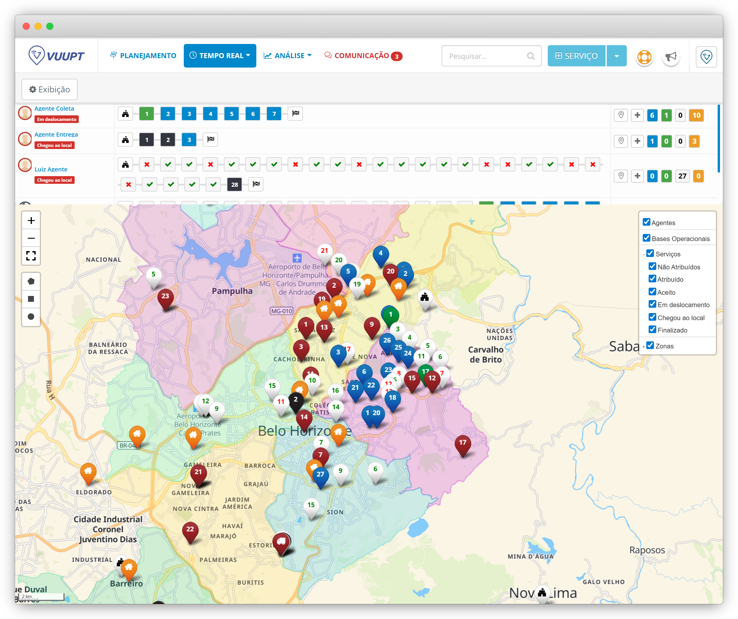Toggle fullscreen map view
The width and height of the screenshot is (738, 619).
point(31,256)
